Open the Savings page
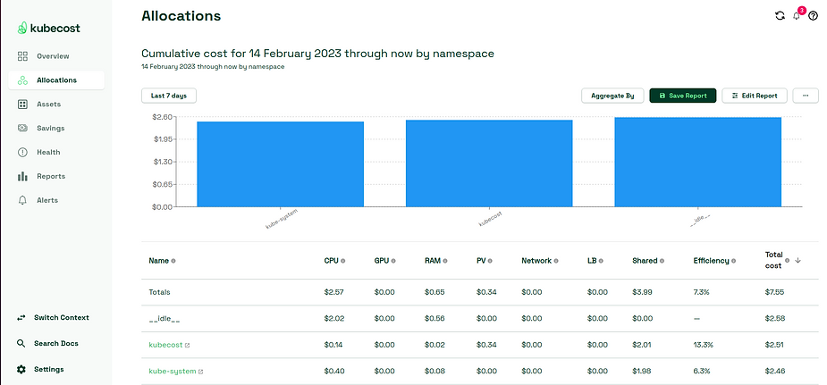Viewport: 827px width, 385px height. coord(51,128)
